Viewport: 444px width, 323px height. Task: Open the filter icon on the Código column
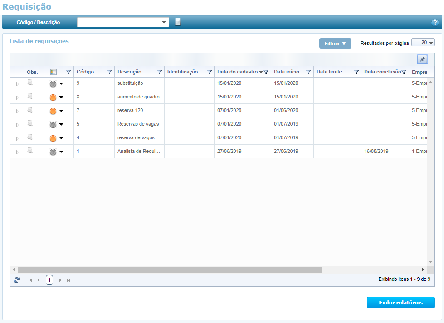click(x=109, y=72)
